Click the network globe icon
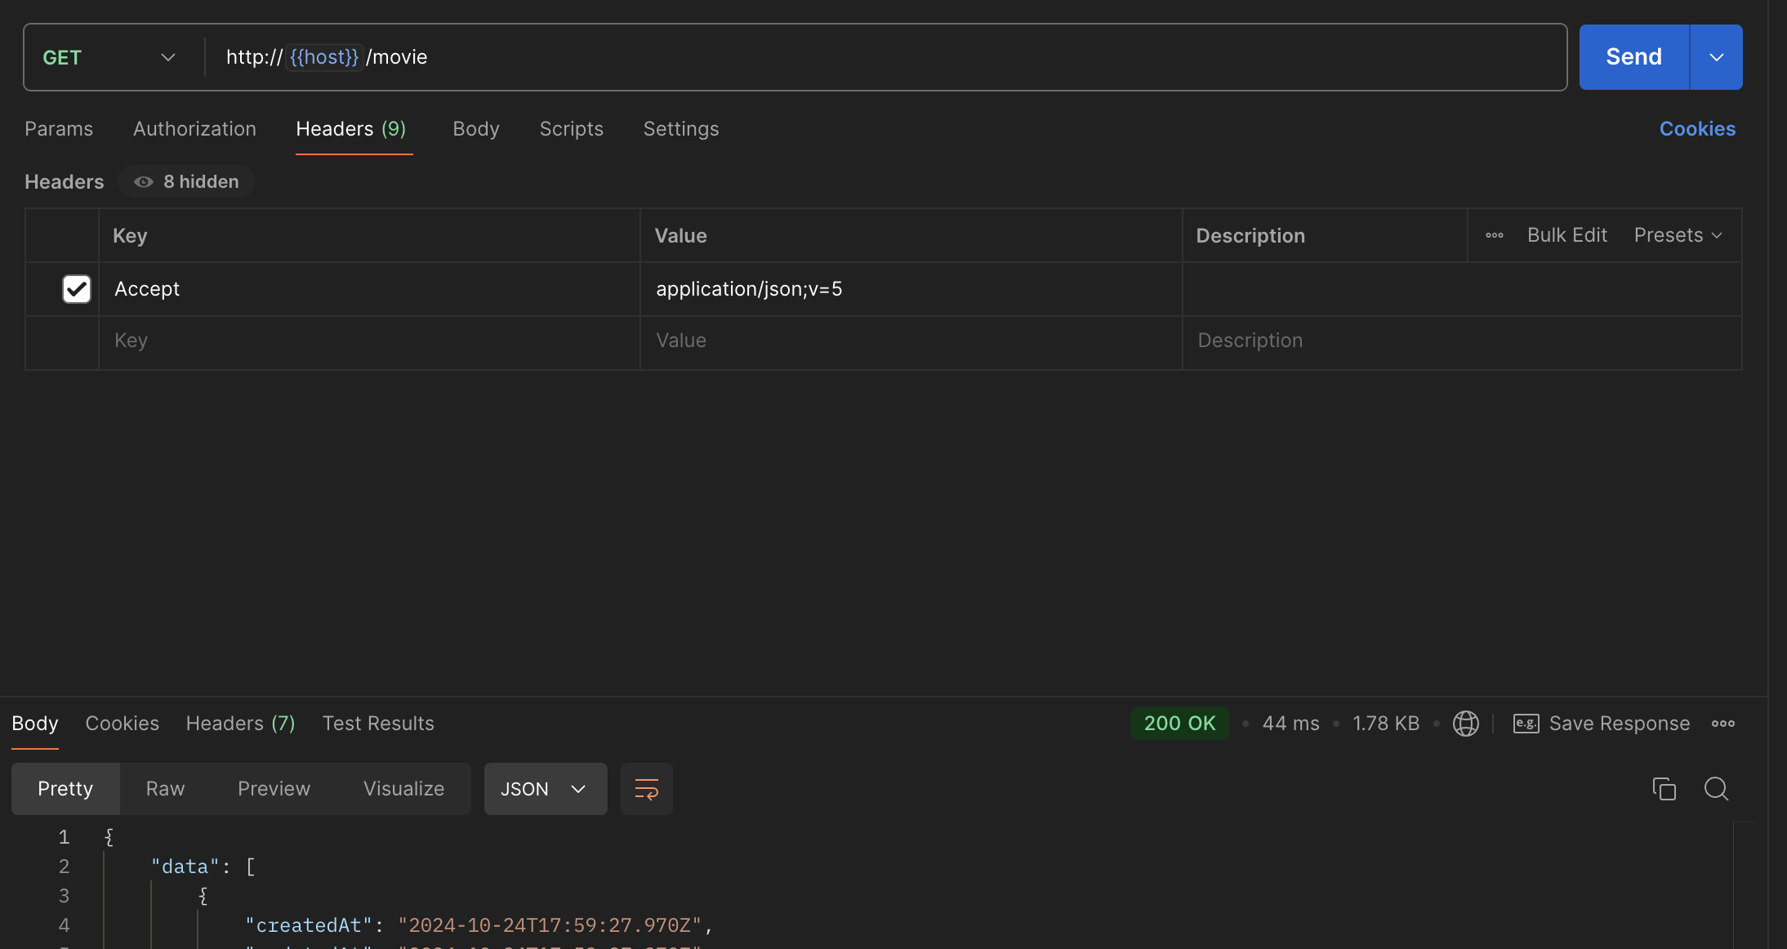Screen dimensions: 1787x949 pos(1465,724)
